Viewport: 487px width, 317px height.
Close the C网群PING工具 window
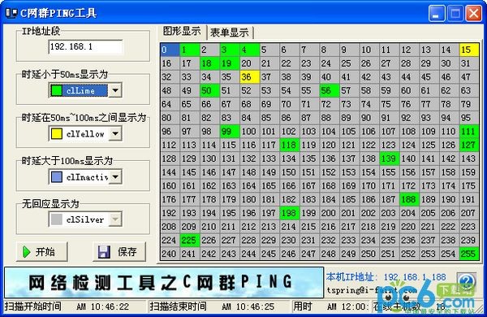point(474,13)
